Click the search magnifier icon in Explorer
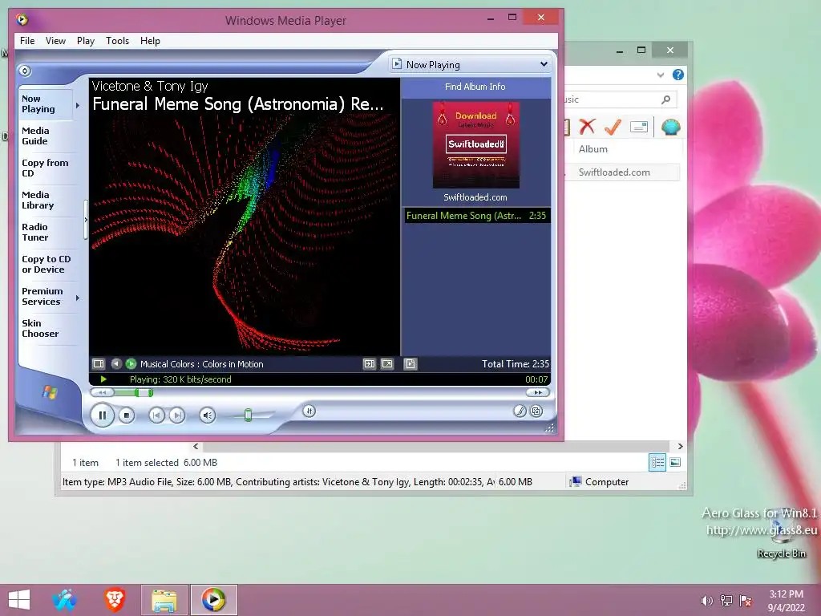Viewport: 821px width, 616px height. click(x=665, y=99)
